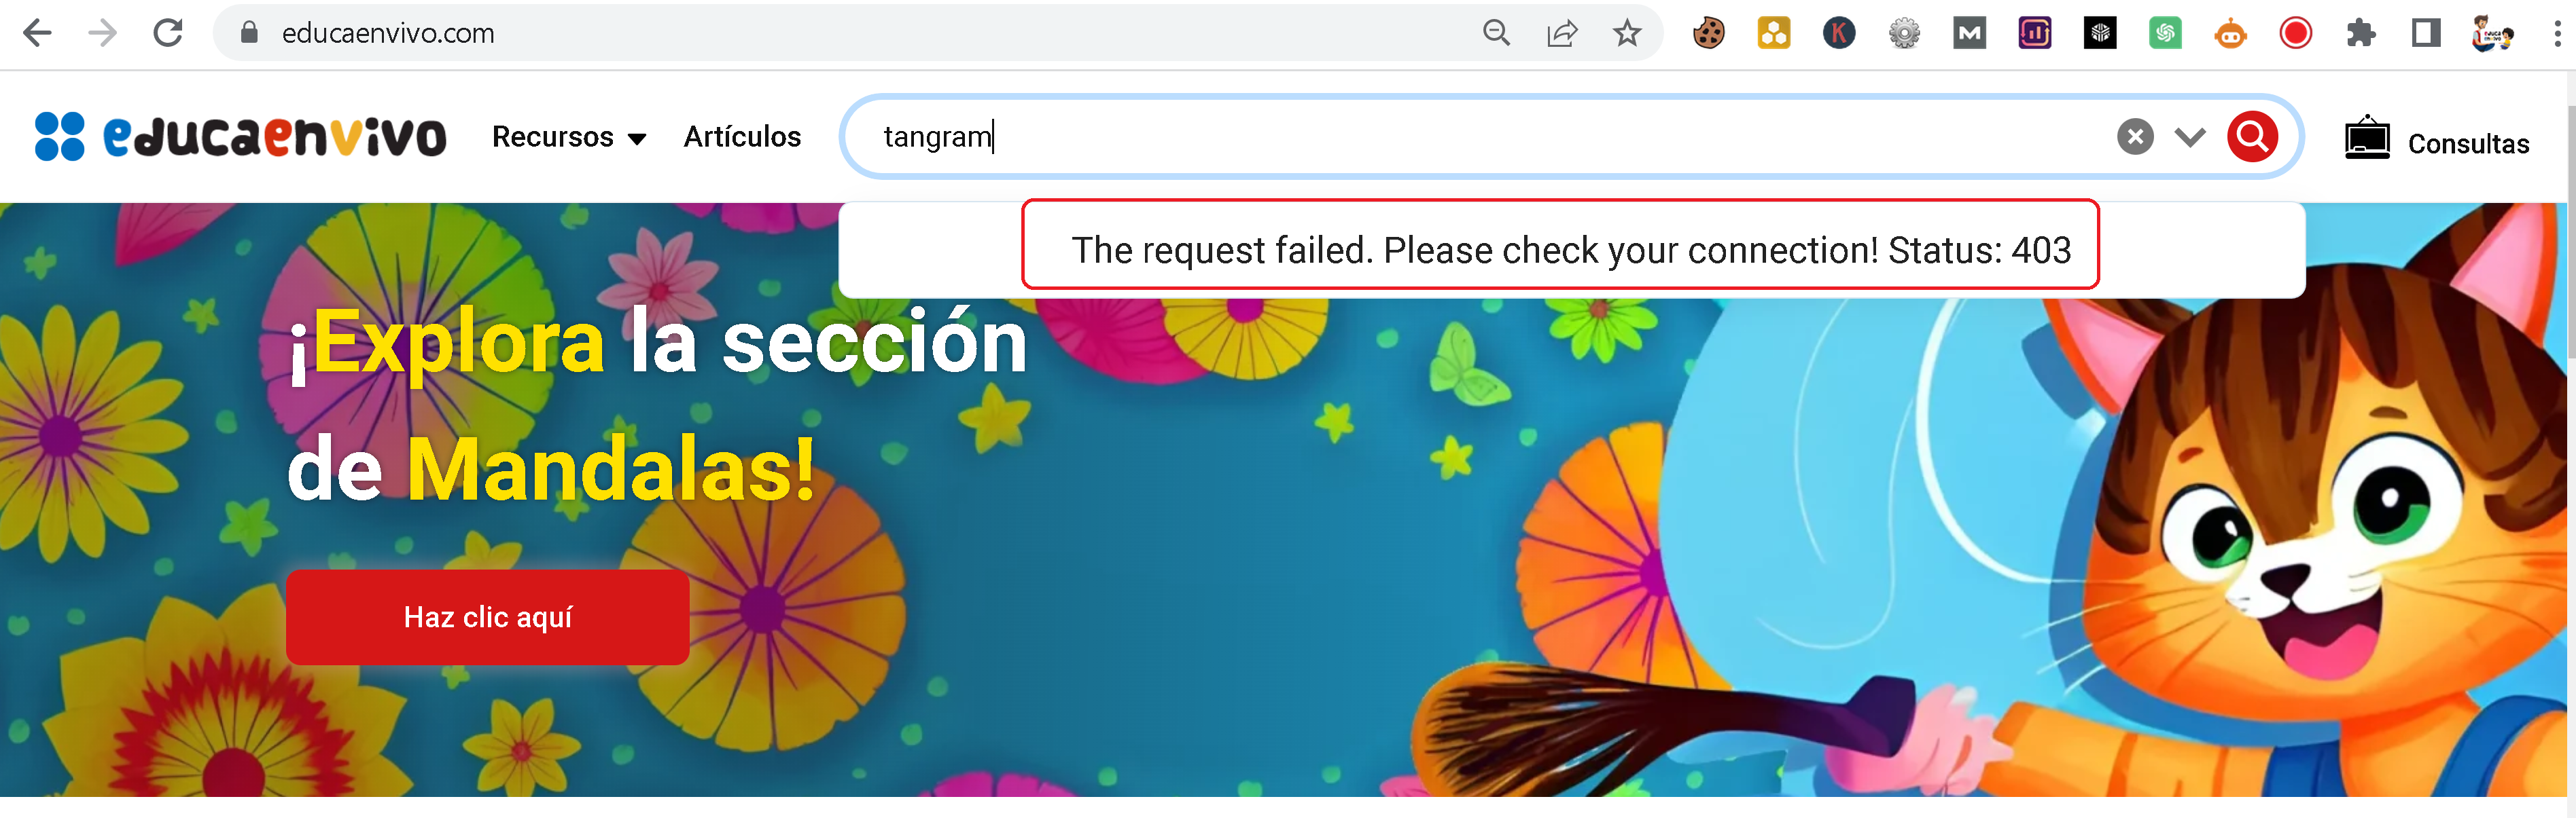Click the Consultas screen icon

(2367, 138)
